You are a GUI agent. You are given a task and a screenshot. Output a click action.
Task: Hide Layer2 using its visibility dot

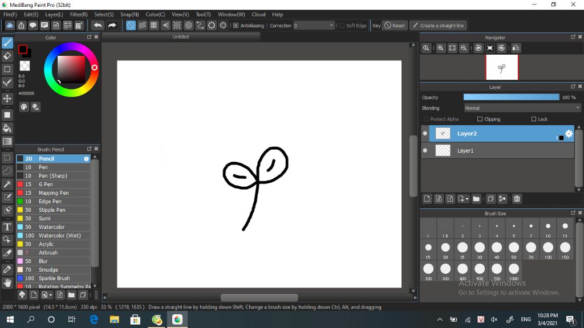[x=425, y=133]
